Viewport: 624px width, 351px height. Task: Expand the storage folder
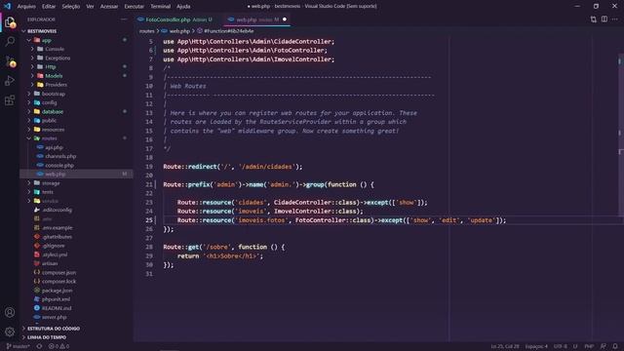click(51, 183)
